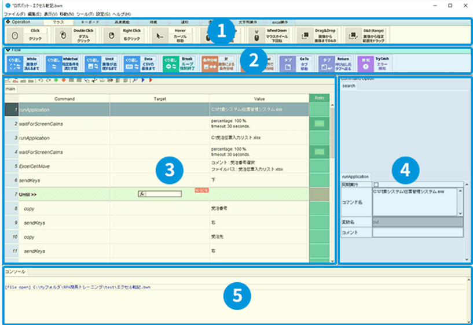Switch to the キーボード tab
The image size is (473, 325).
click(90, 22)
